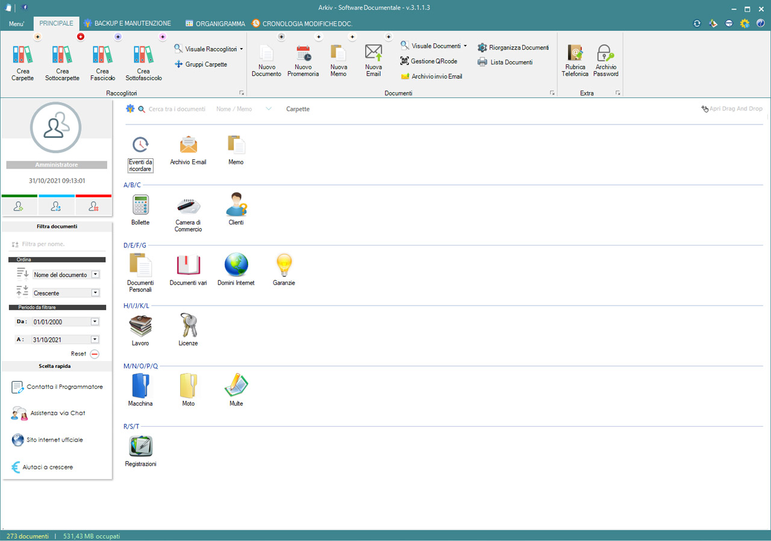Expand the Visuale Documenti dropdown

click(465, 46)
